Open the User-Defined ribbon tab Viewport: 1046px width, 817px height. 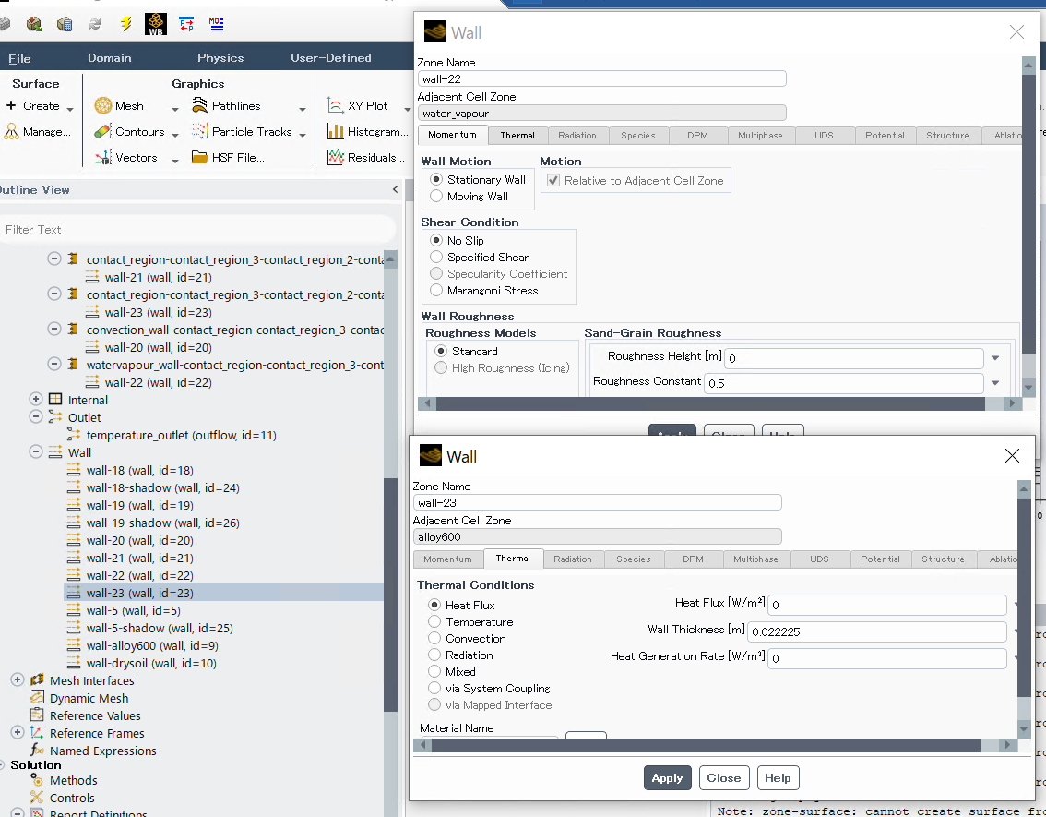[331, 58]
